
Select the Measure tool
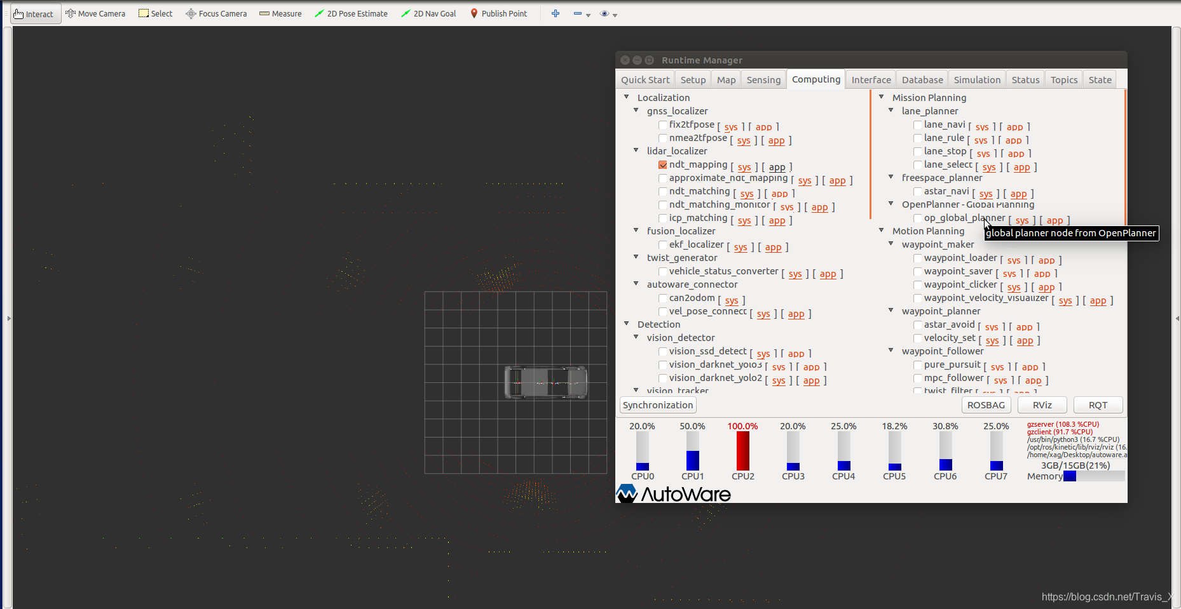pyautogui.click(x=280, y=14)
